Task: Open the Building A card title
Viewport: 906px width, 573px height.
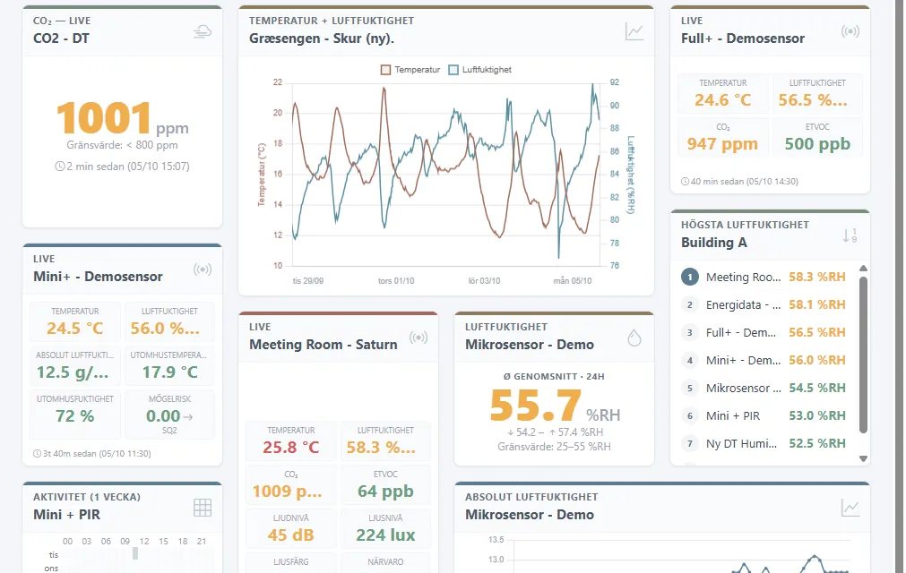Action: 713,243
